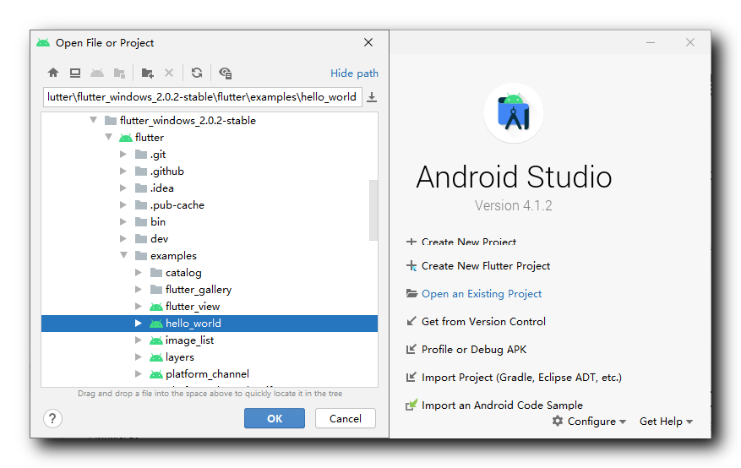
Task: Click the Delete (X) toolbar icon
Action: (169, 73)
